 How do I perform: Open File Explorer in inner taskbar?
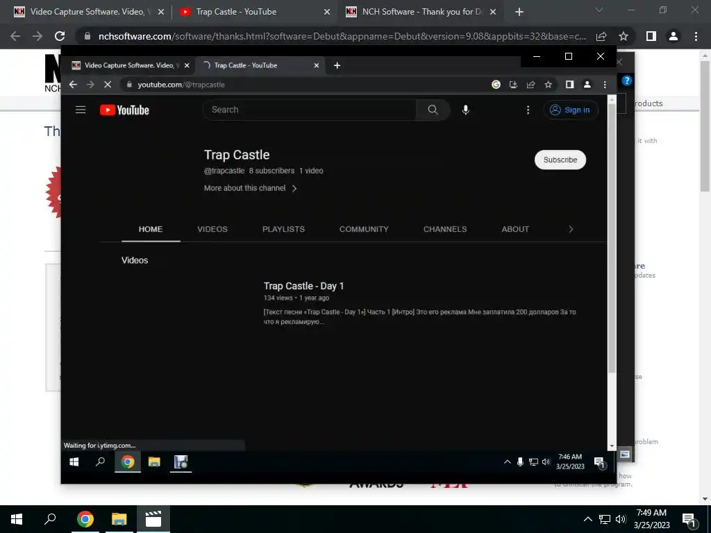pos(154,462)
